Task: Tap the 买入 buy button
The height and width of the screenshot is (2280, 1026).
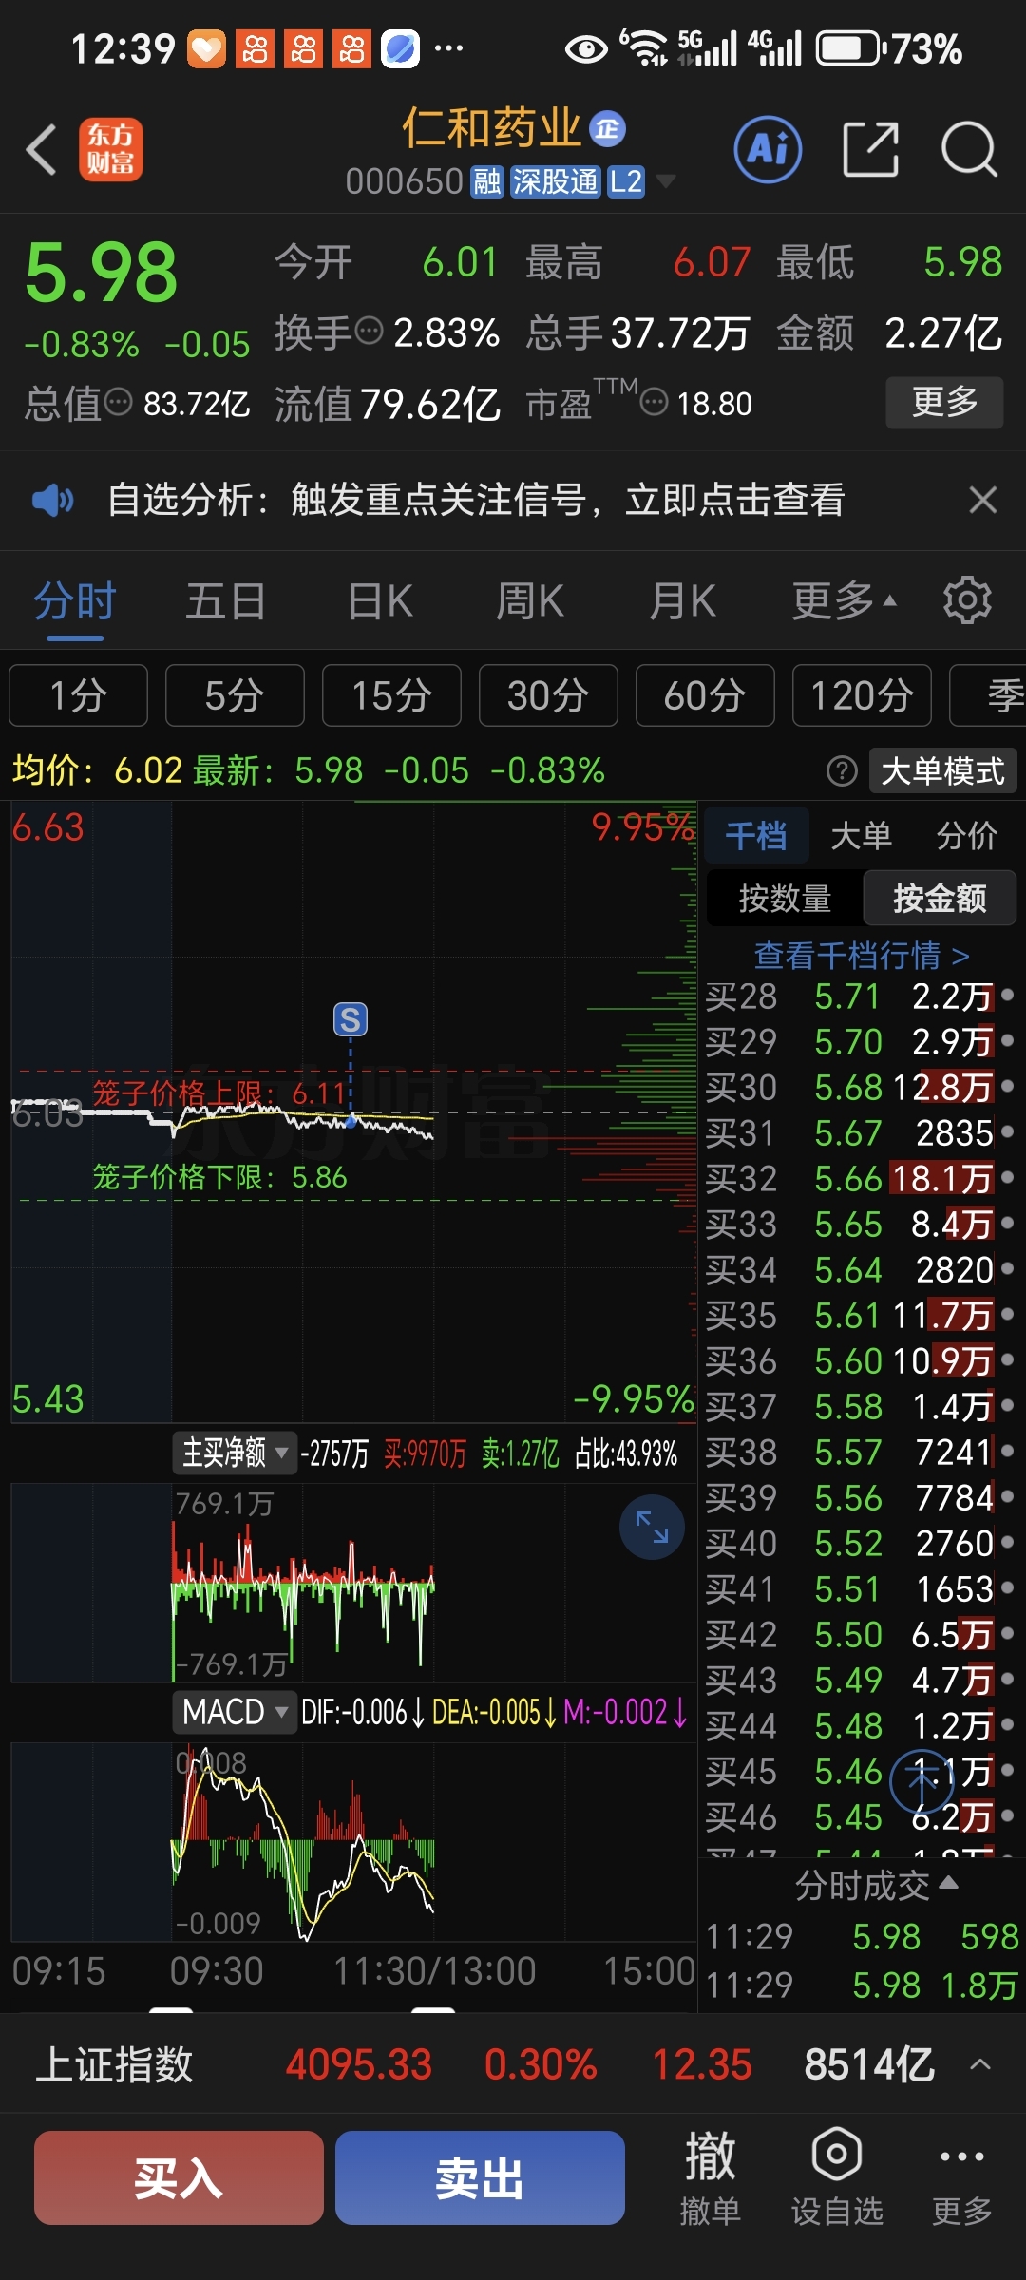Action: pos(179,2177)
